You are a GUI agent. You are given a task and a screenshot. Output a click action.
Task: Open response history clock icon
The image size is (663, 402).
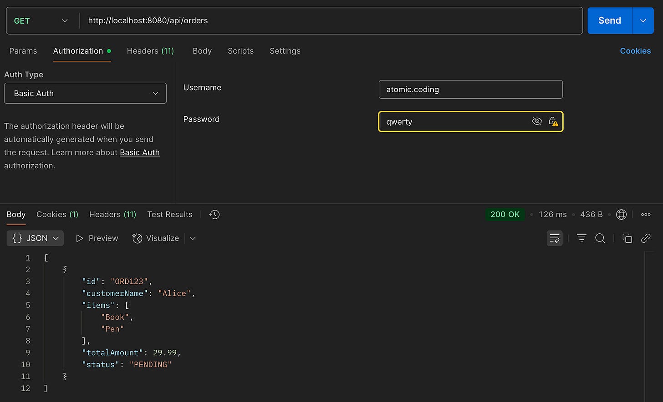pyautogui.click(x=214, y=214)
